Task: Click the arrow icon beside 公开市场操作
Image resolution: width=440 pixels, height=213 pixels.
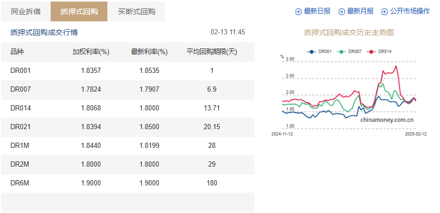Action: pos(385,11)
